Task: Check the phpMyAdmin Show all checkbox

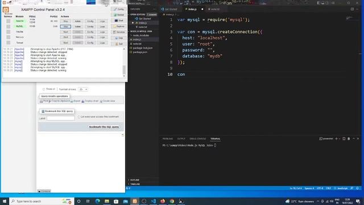Action: point(44,89)
